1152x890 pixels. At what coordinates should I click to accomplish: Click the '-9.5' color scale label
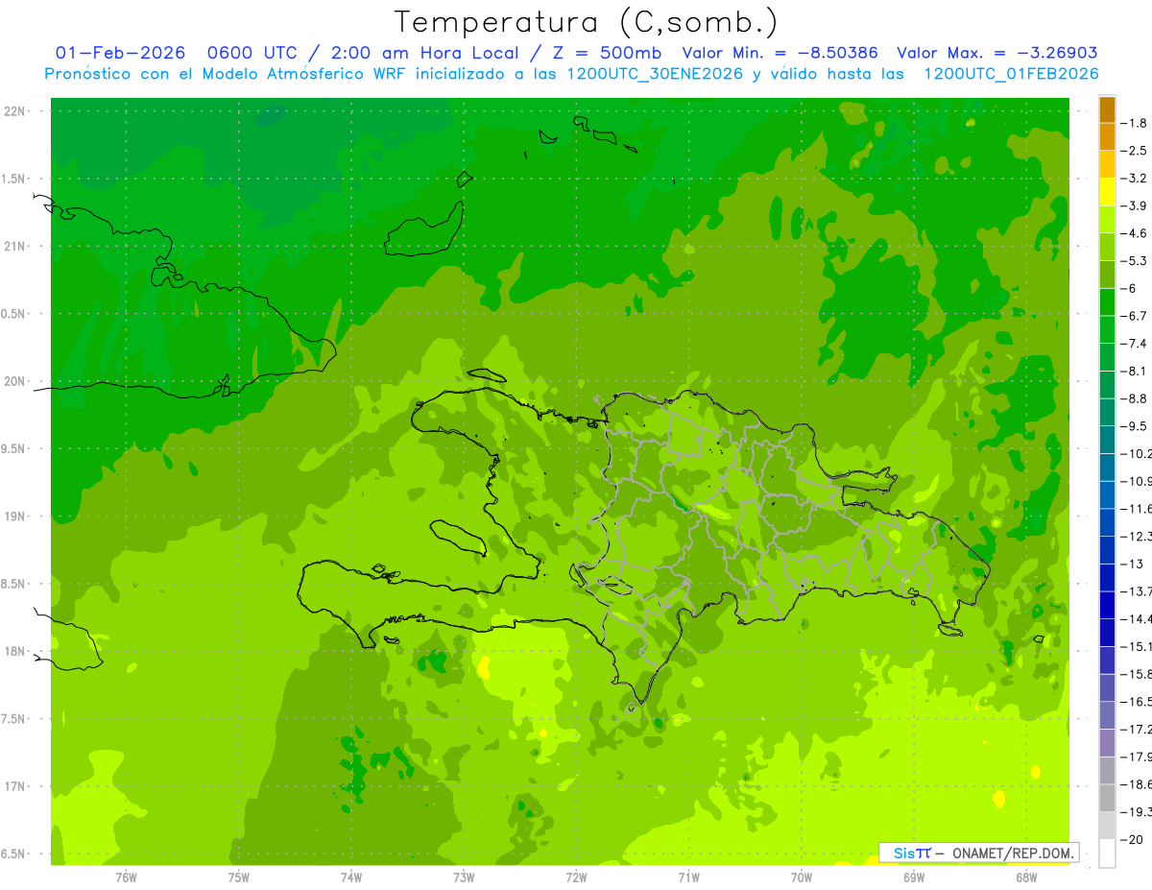pos(1134,426)
